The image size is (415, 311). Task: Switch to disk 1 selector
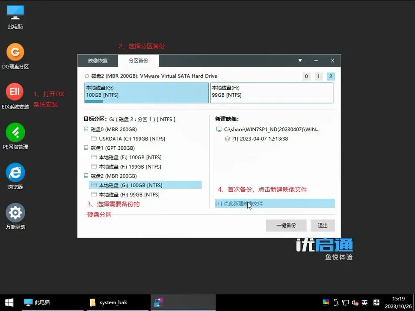point(318,77)
